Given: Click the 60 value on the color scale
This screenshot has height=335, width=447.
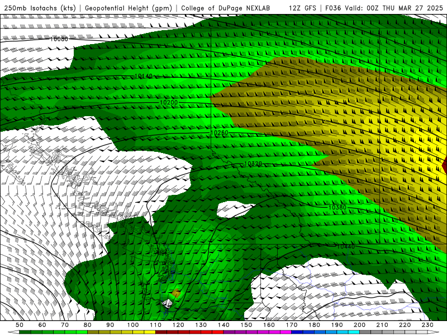Looking at the screenshot, I should pos(42,325).
